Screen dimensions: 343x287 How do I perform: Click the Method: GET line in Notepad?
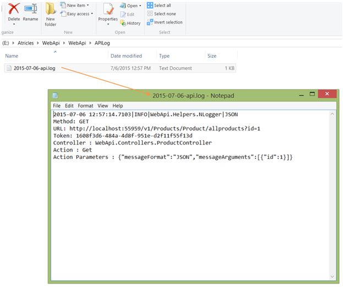click(71, 122)
